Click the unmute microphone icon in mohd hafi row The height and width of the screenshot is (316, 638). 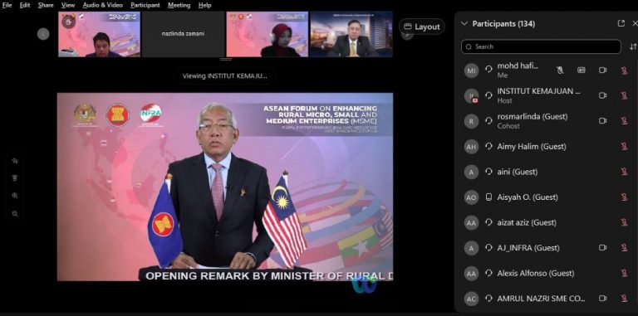click(560, 70)
